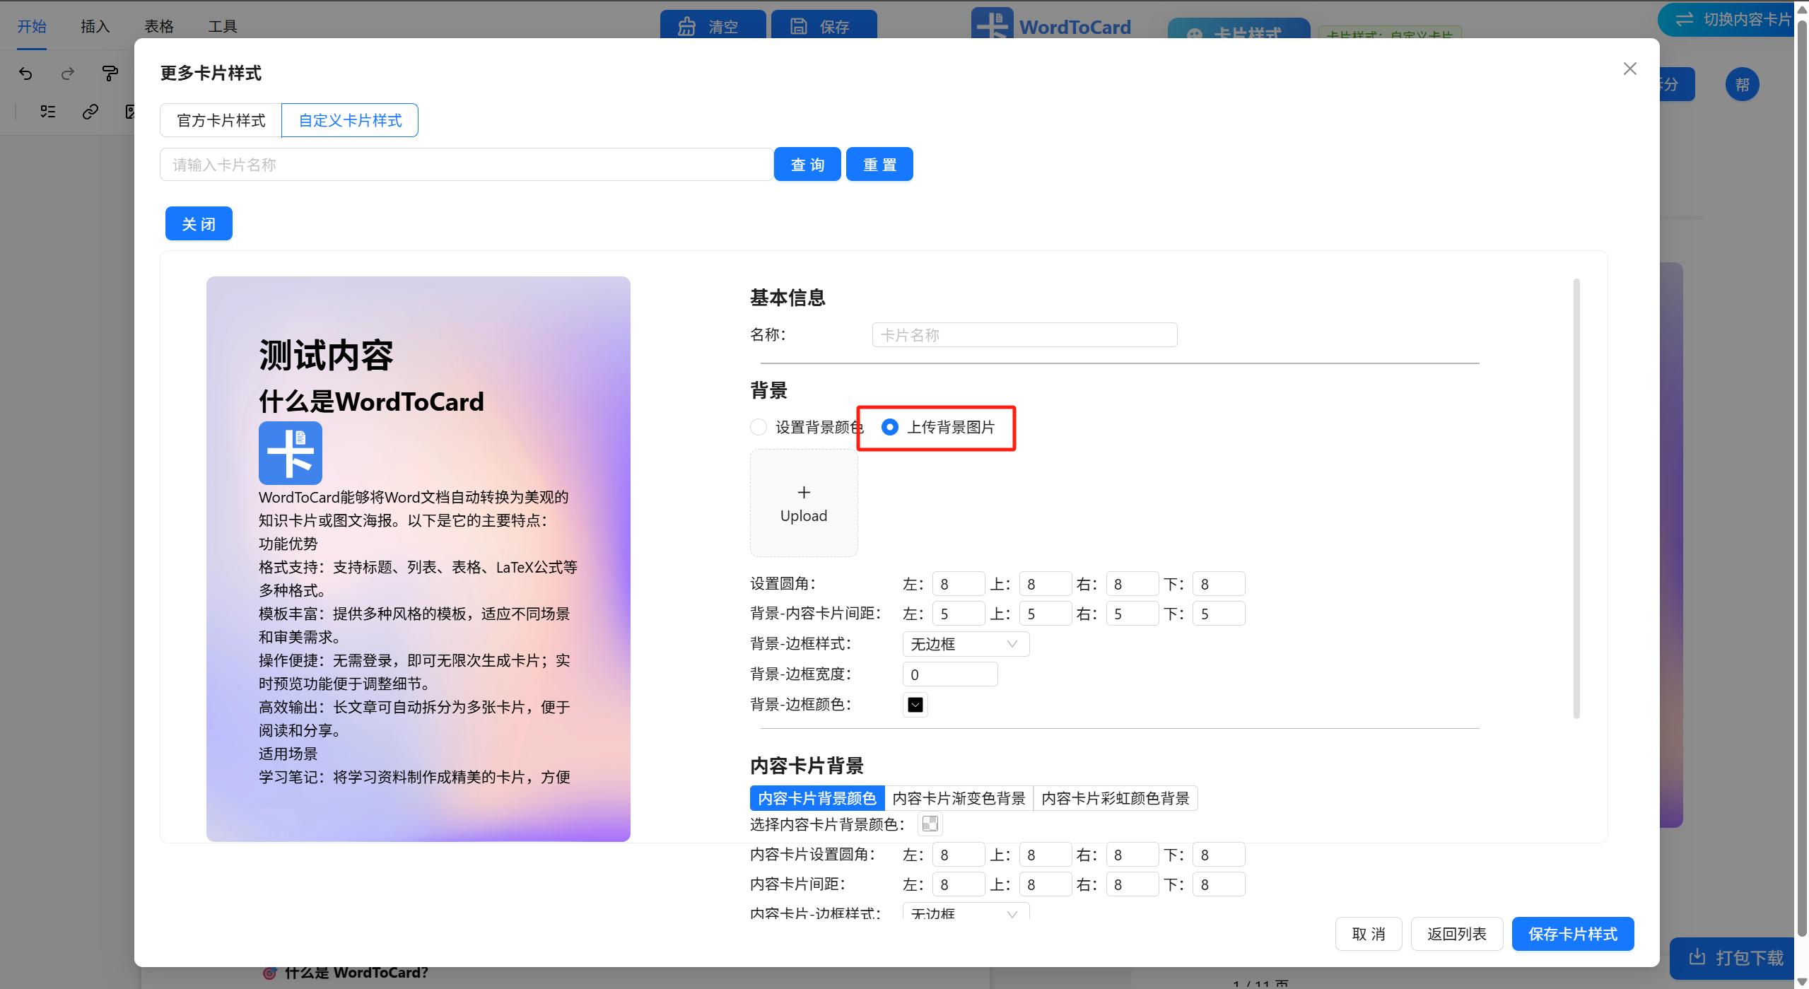
Task: Click 背景-内容卡片间距 下 field
Action: [x=1219, y=614]
